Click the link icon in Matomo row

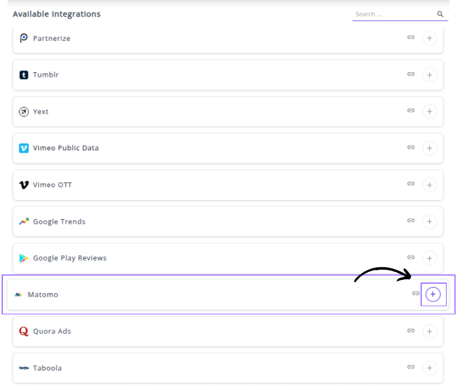coord(416,294)
